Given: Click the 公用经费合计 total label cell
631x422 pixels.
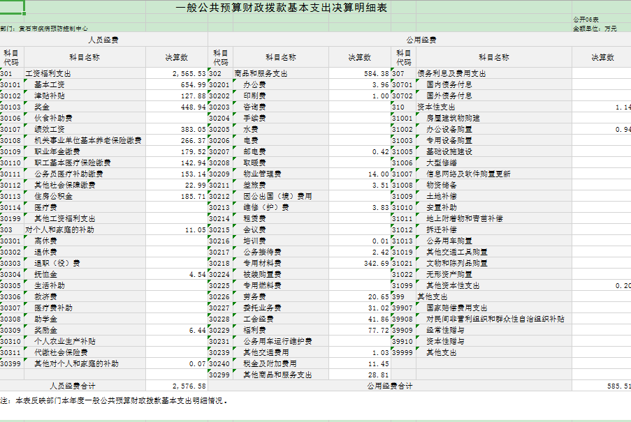Looking at the screenshot, I should [x=389, y=386].
